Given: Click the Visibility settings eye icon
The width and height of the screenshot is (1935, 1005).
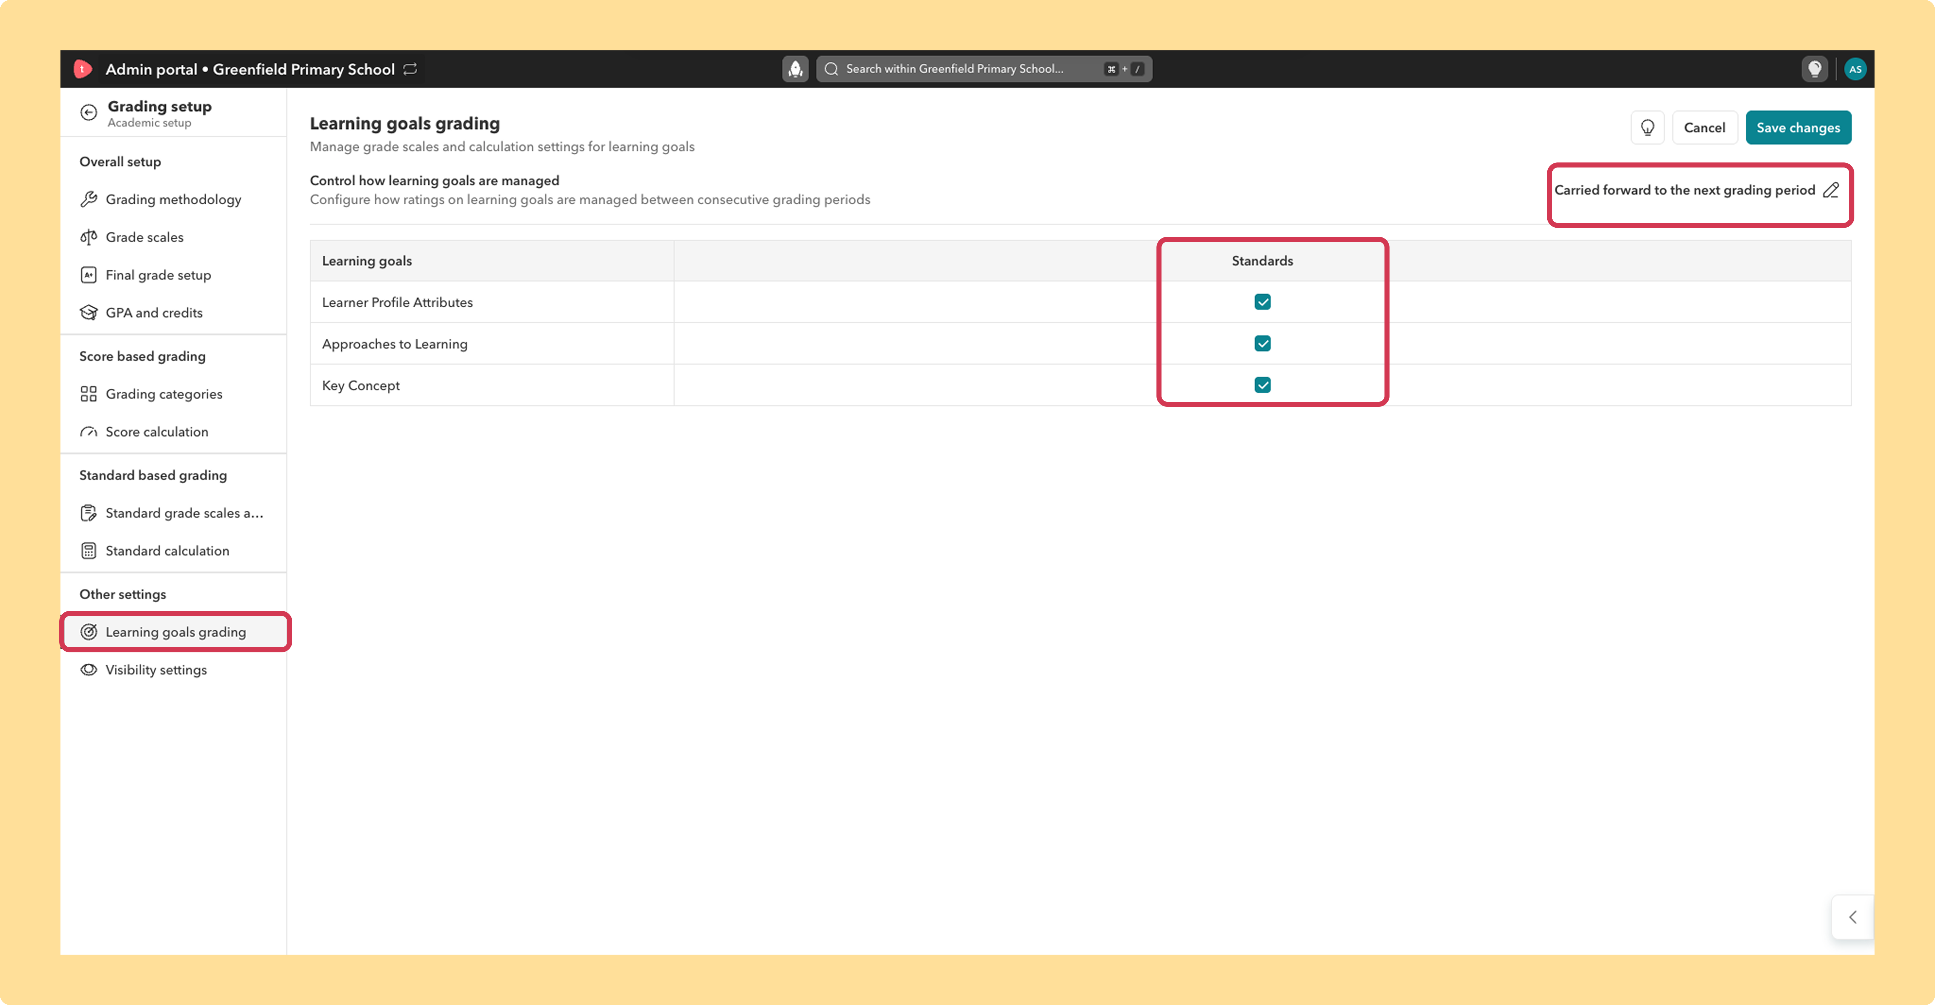Looking at the screenshot, I should point(88,670).
